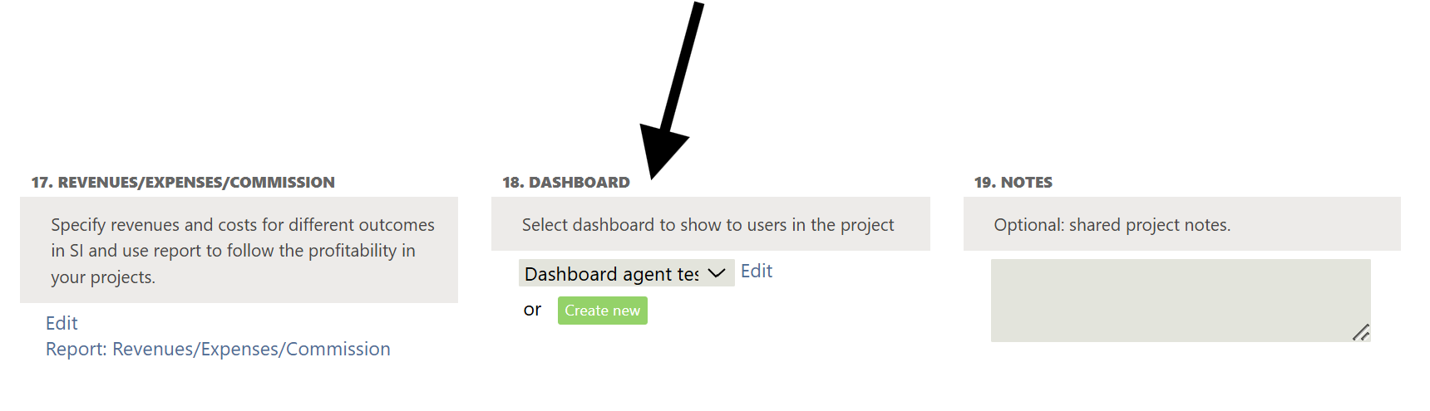Click the 'Select dashboard to show' description
The width and height of the screenshot is (1430, 411).
pos(708,225)
